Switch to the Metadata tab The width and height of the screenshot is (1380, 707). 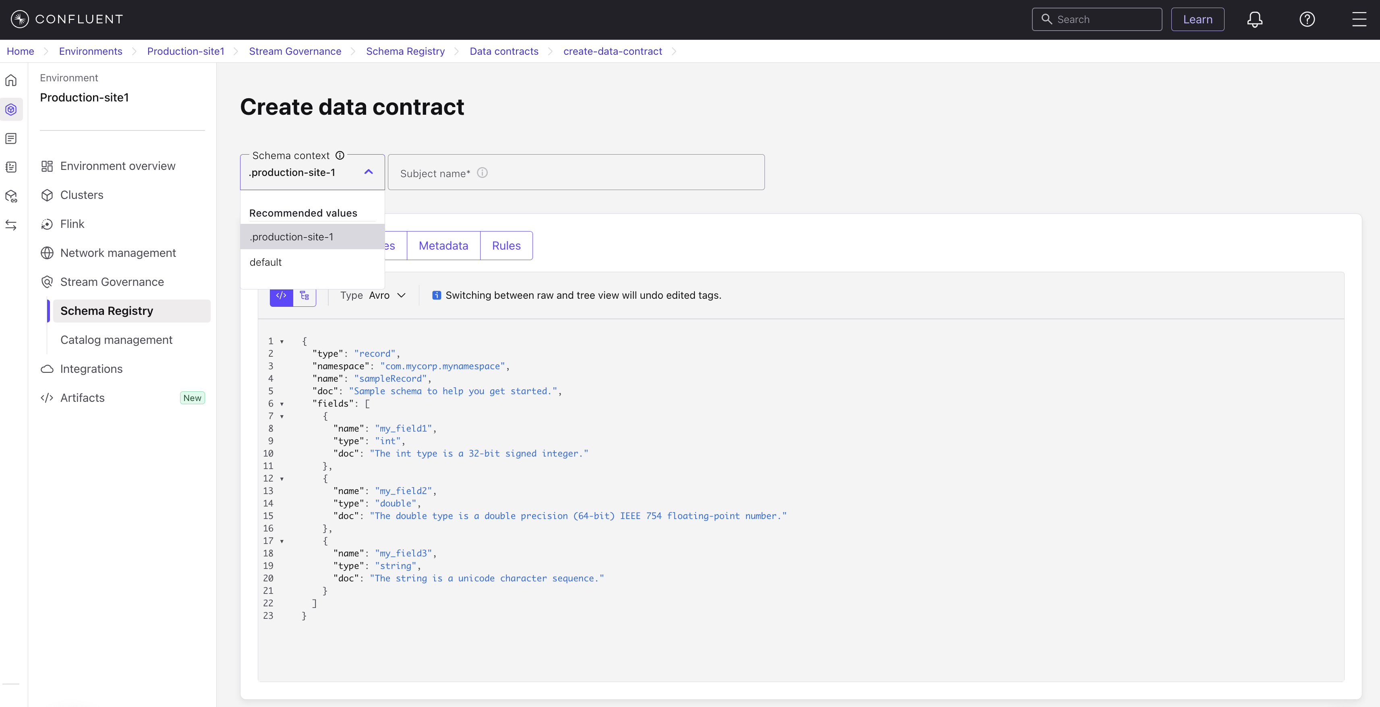click(443, 245)
